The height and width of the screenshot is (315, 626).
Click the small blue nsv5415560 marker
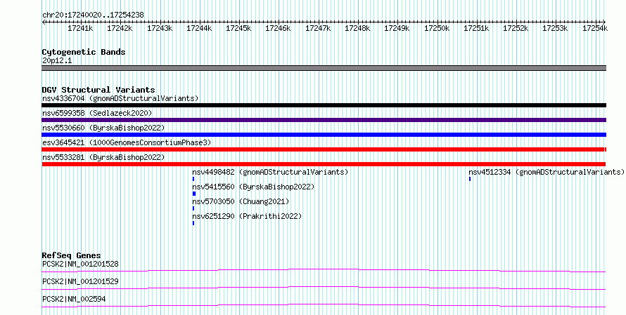pyautogui.click(x=194, y=194)
